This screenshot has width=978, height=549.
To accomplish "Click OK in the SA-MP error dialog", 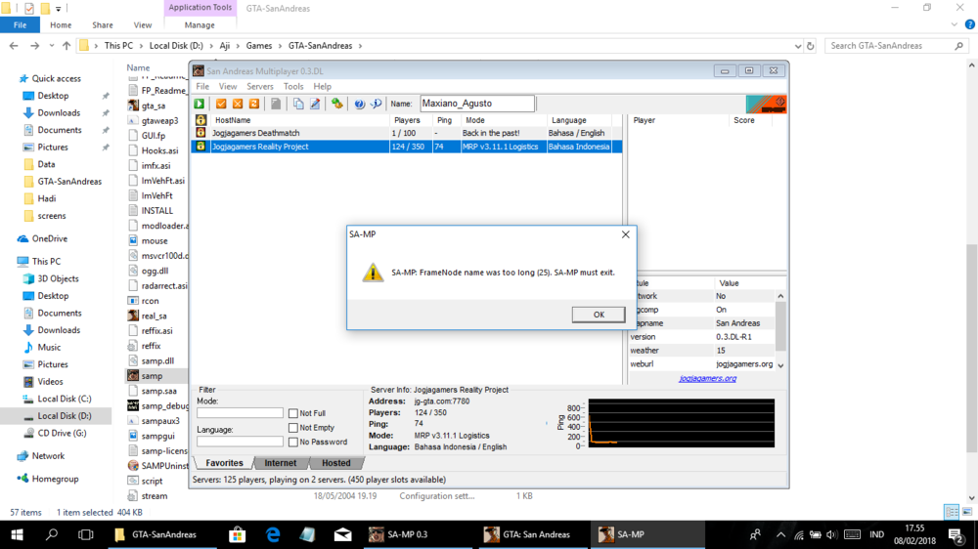I will [599, 315].
